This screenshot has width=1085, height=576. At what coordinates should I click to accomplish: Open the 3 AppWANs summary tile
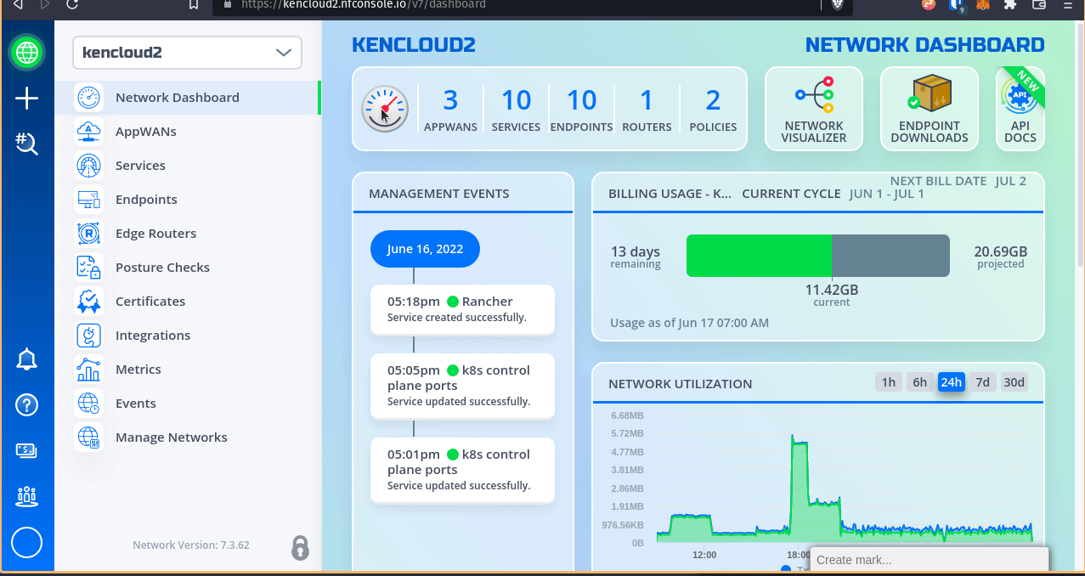coord(450,109)
